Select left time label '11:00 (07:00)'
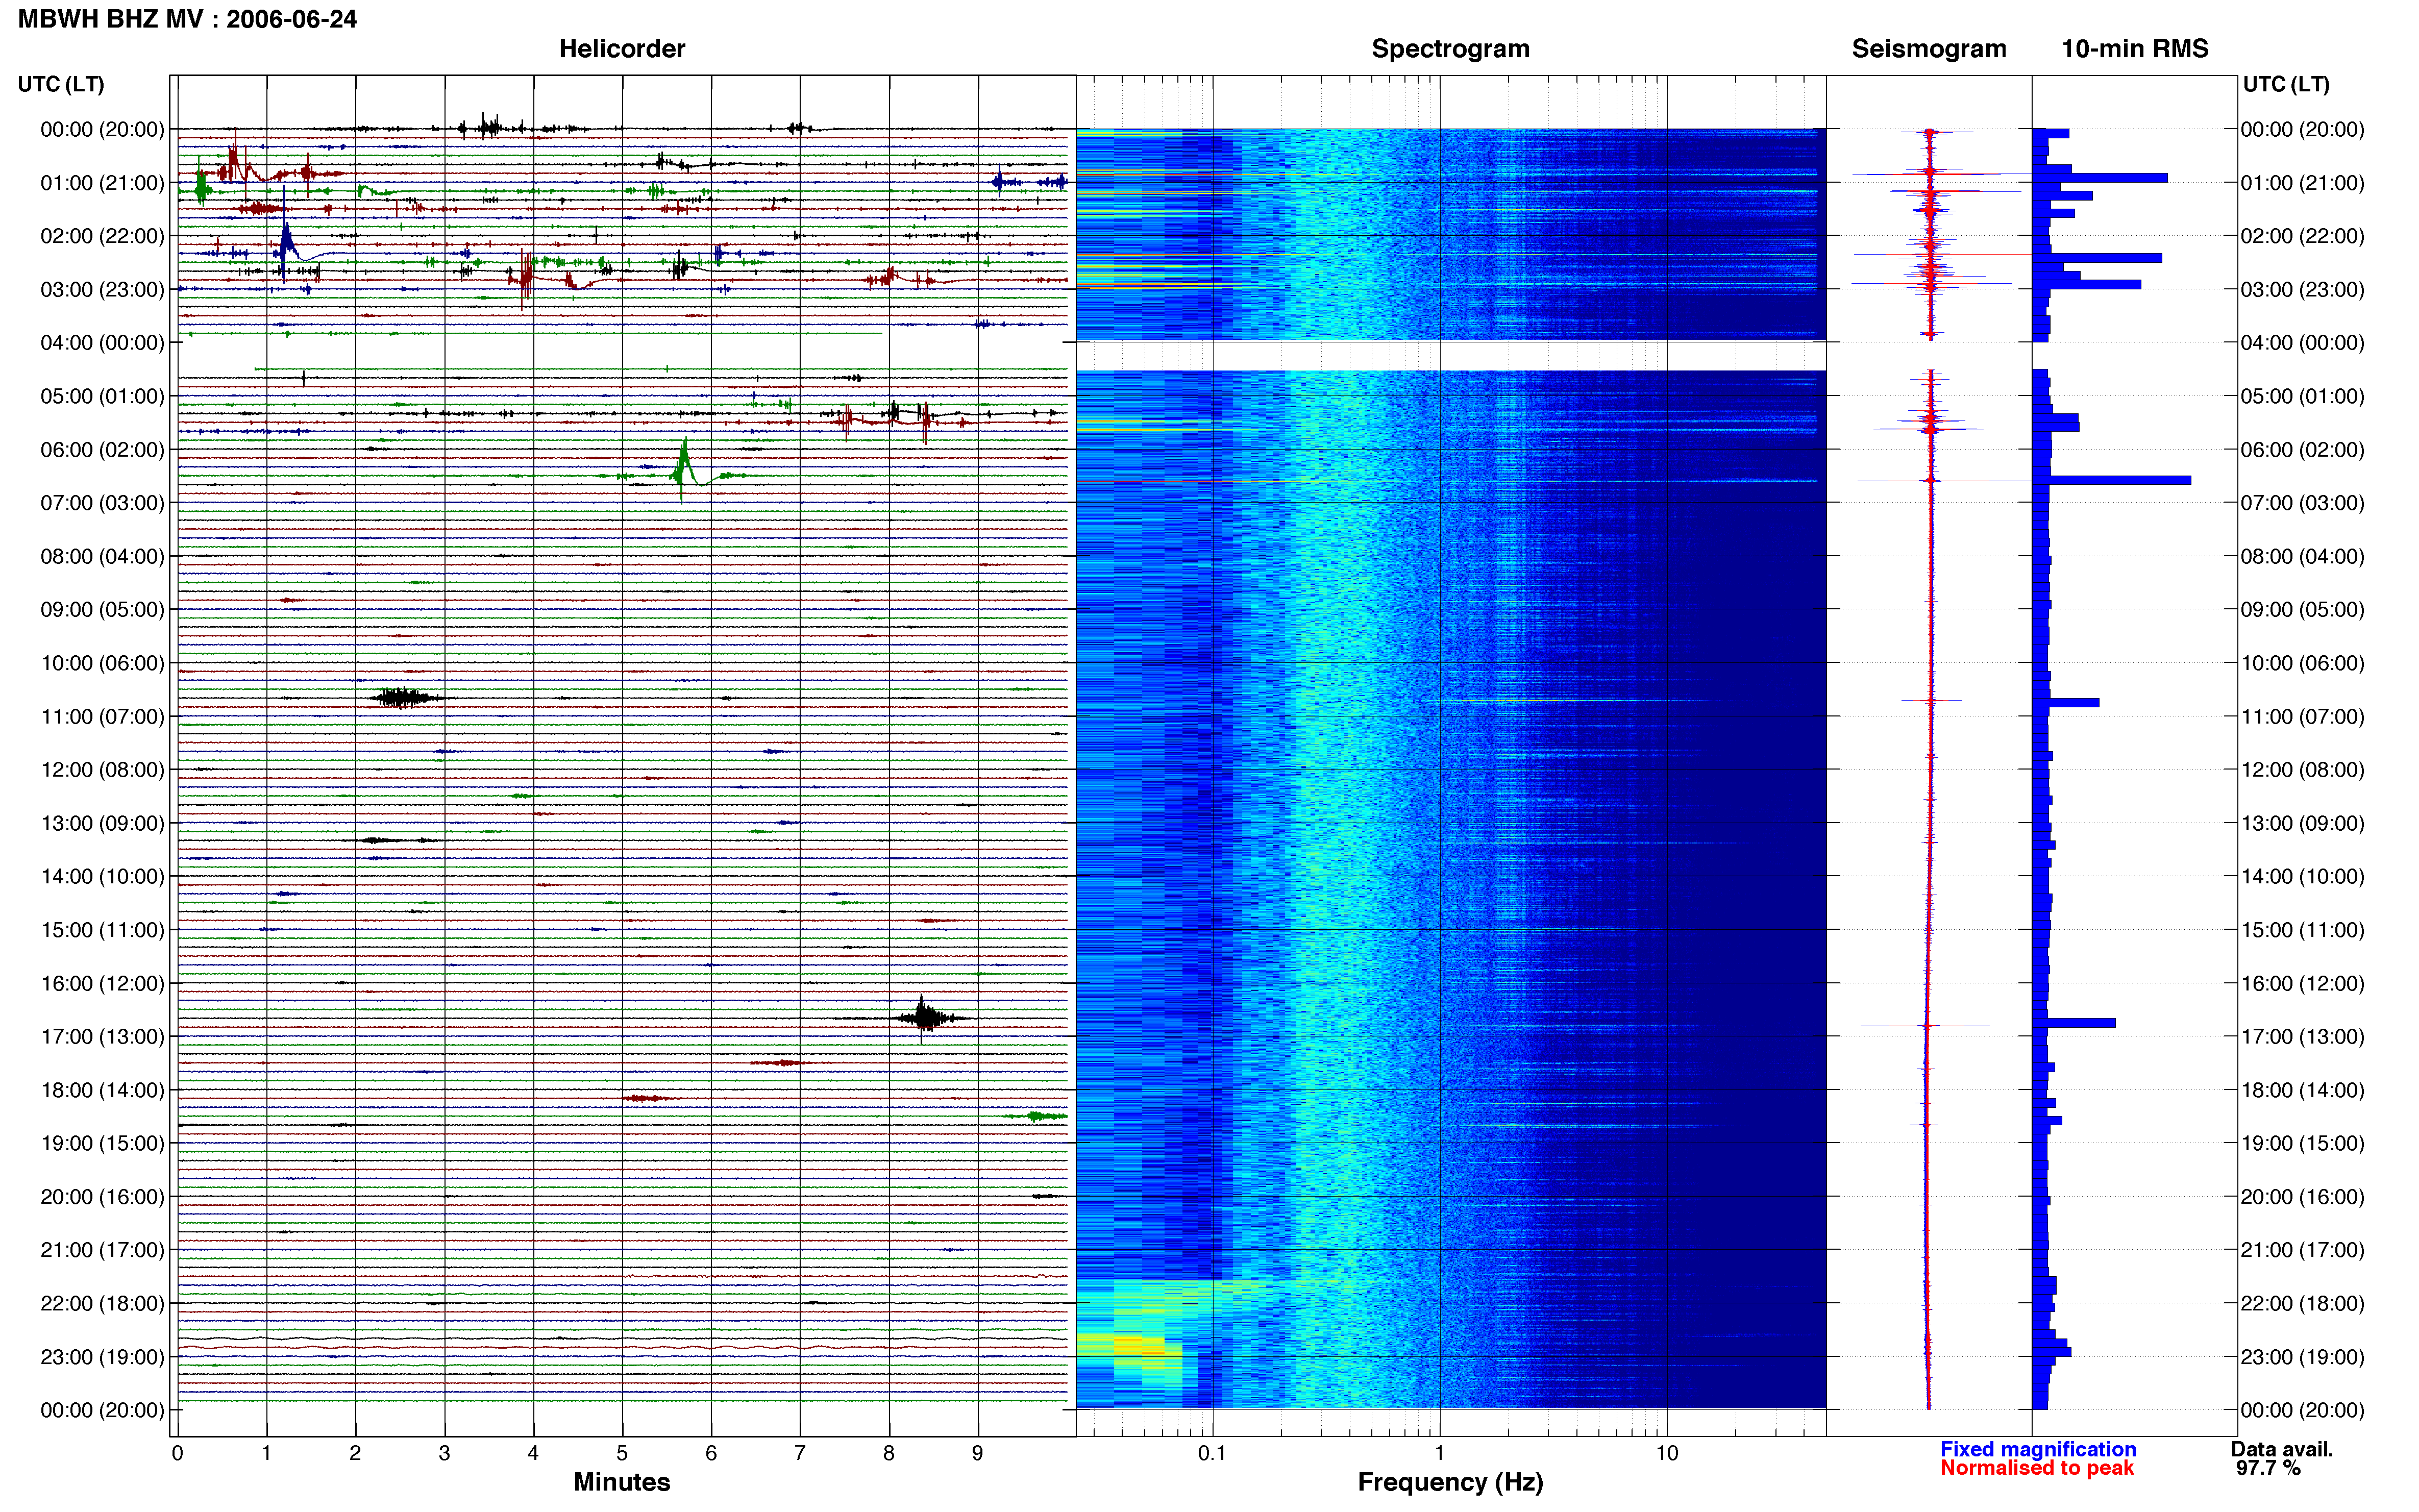The height and width of the screenshot is (1512, 2419). (x=102, y=717)
